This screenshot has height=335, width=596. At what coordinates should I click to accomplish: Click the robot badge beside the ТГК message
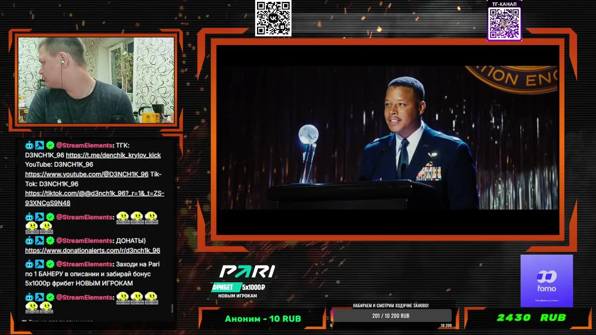29,145
